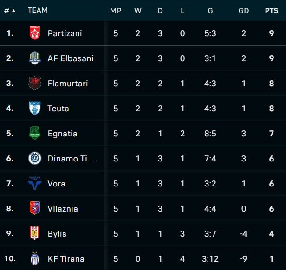This screenshot has width=286, height=270.
Task: Select Egnatia's 8:5 goals cell
Action: tap(210, 134)
